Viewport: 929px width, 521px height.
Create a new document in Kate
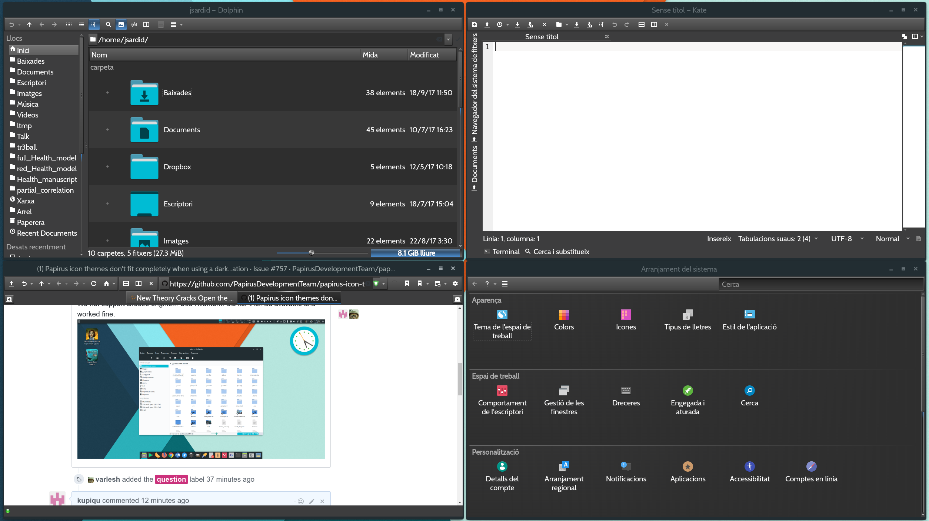tap(474, 24)
